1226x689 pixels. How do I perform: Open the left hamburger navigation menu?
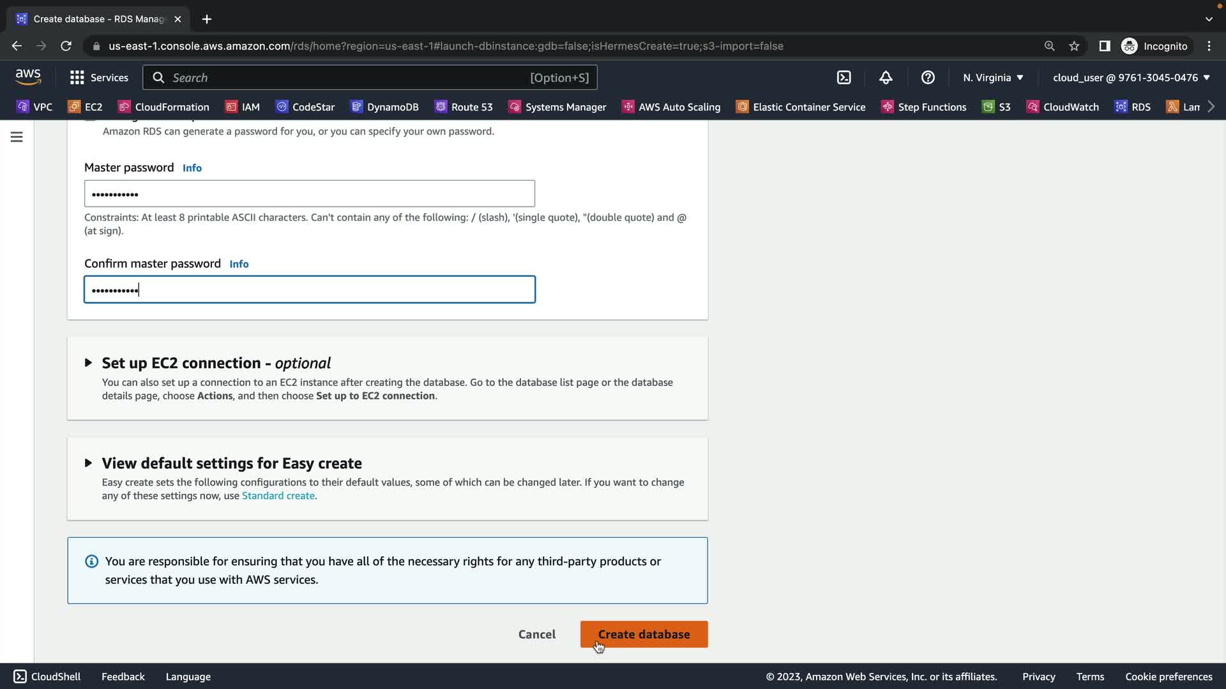coord(17,137)
